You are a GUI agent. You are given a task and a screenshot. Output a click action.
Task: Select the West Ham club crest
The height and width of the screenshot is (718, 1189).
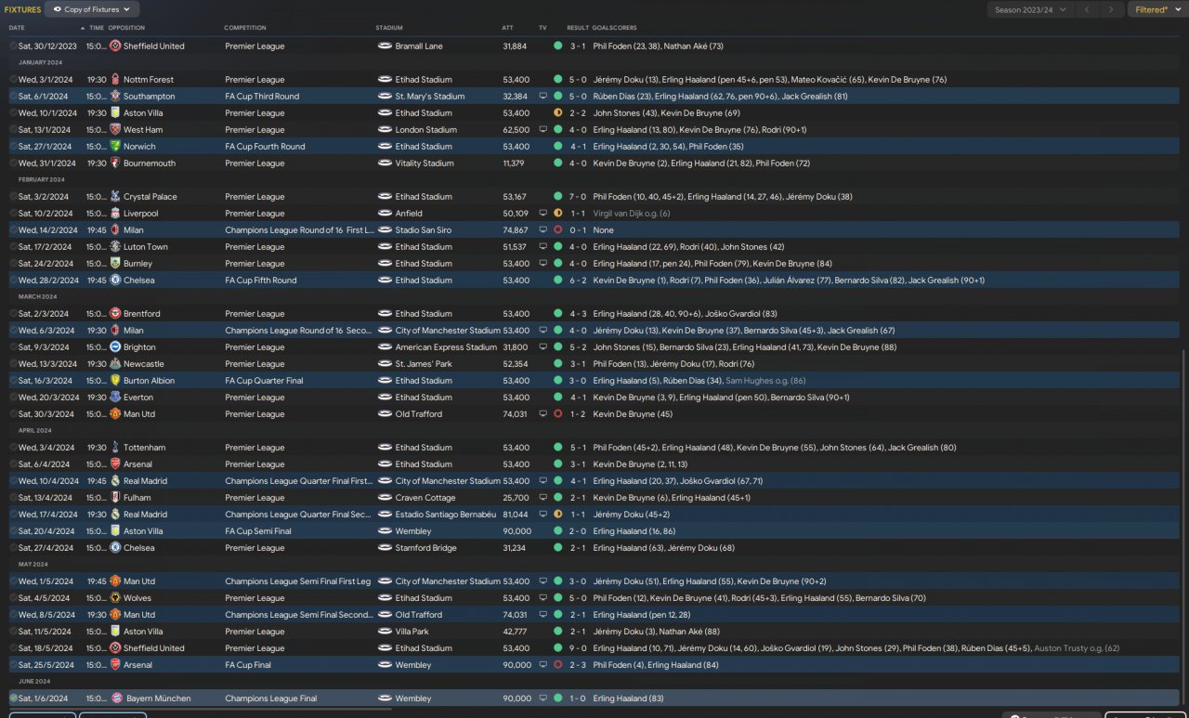pos(115,130)
